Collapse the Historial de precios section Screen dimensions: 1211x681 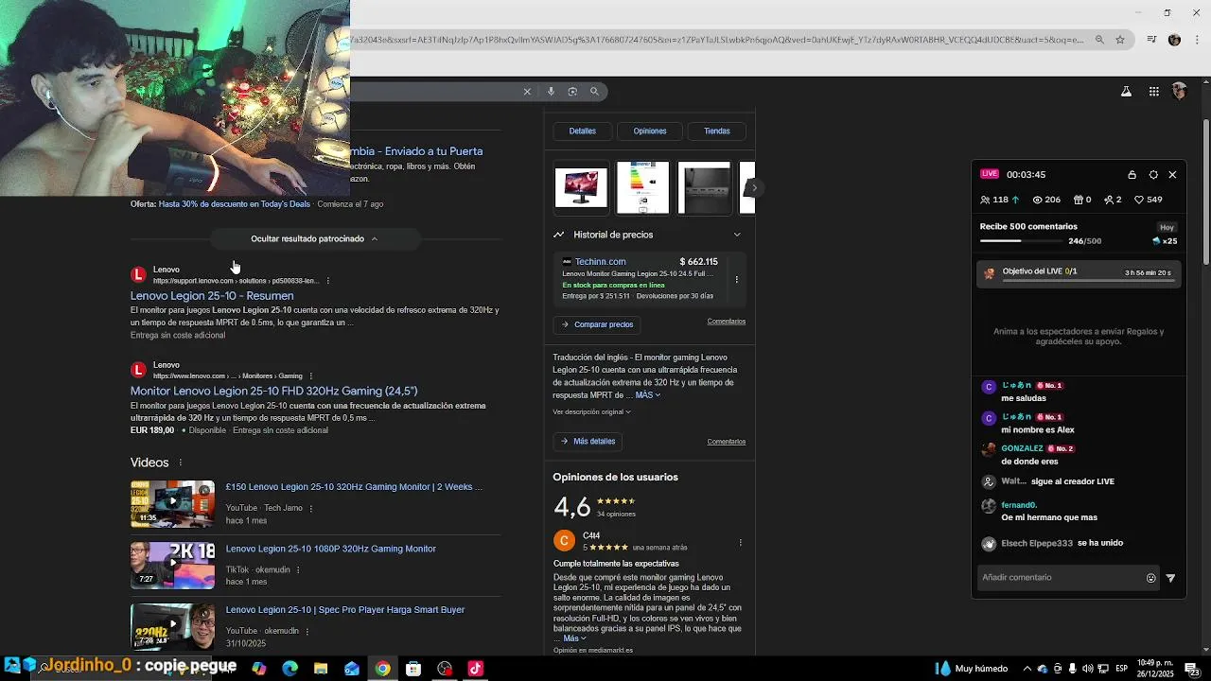pos(737,235)
